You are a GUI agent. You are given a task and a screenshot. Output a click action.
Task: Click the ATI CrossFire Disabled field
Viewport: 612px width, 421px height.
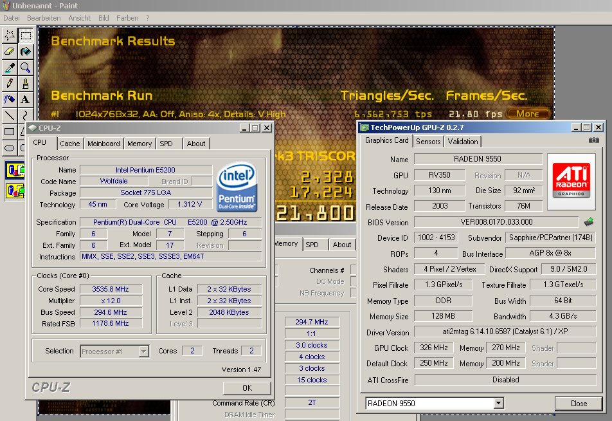[505, 380]
